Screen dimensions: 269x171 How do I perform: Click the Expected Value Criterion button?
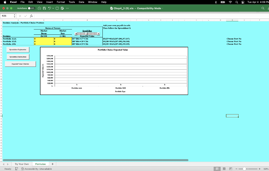[20, 64]
